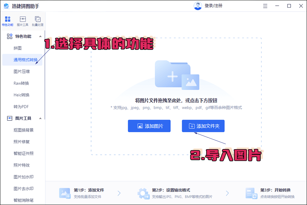Click the 第1步：添加文件 label
The width and height of the screenshot is (307, 205).
click(89, 190)
